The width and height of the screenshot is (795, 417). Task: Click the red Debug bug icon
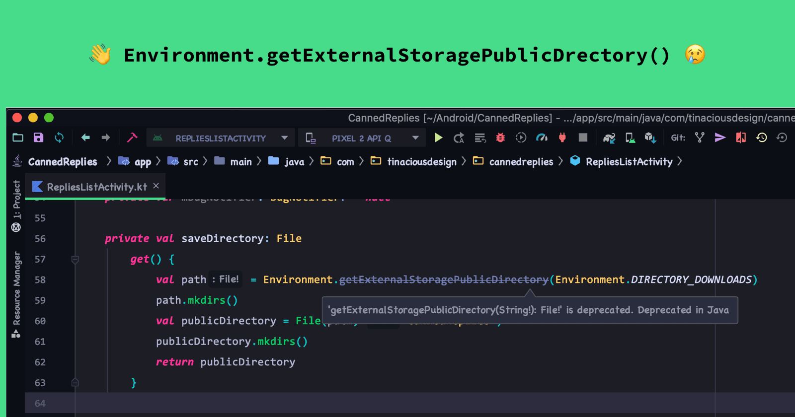point(500,138)
